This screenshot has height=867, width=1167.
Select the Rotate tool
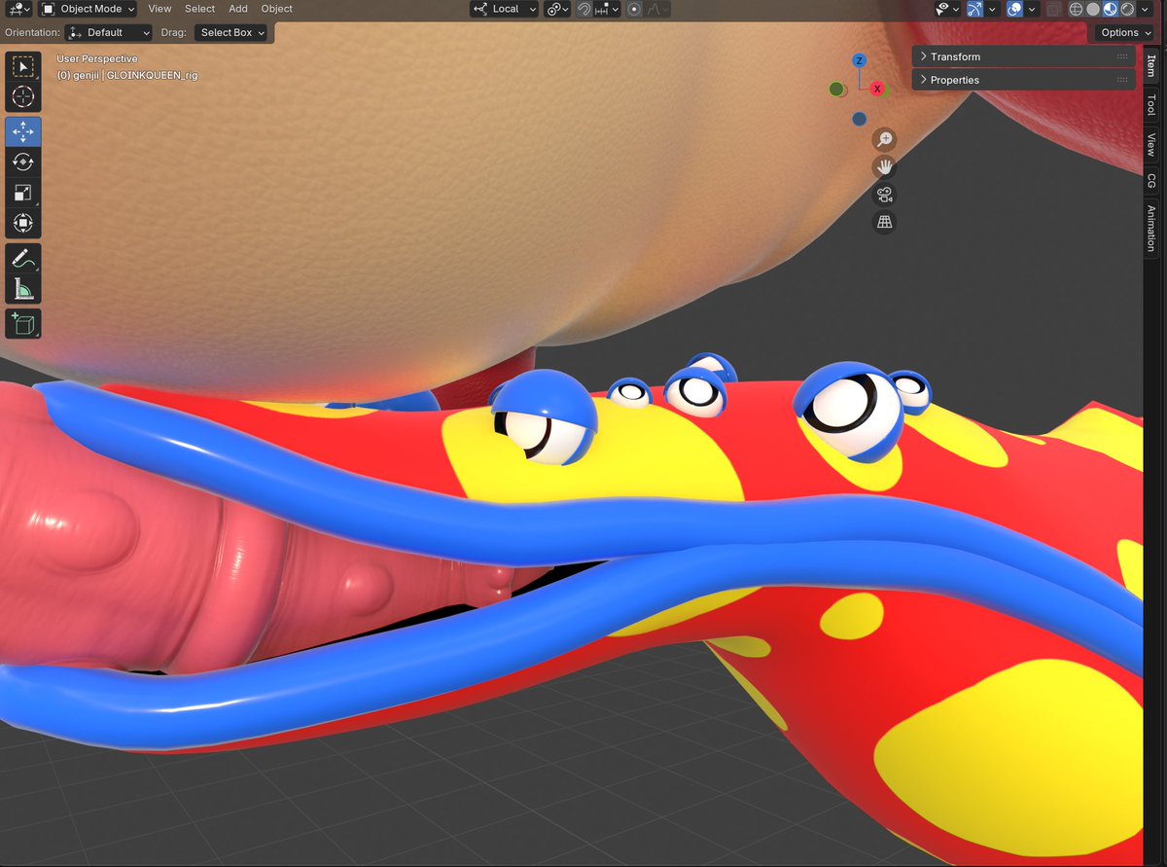click(23, 163)
